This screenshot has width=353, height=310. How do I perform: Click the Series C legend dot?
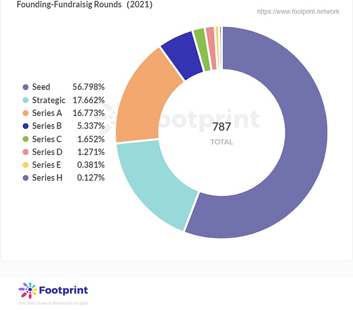(25, 139)
